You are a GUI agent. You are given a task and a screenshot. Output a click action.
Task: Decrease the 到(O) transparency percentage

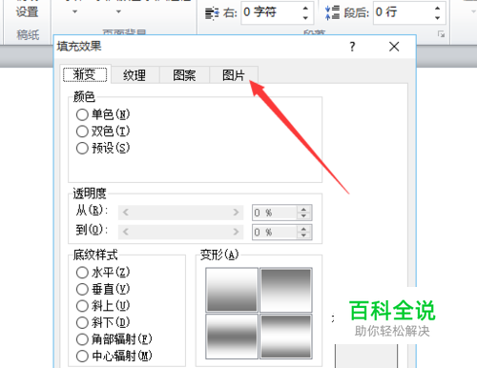click(304, 235)
